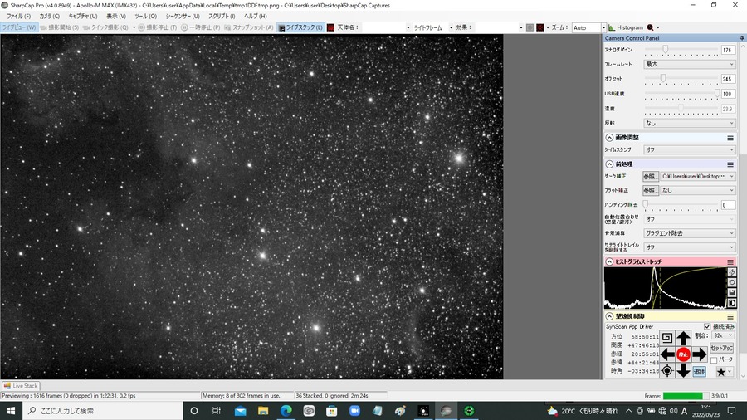Image resolution: width=747 pixels, height=420 pixels.
Task: Apply auto stretch with the lightning icon
Action: tap(732, 272)
